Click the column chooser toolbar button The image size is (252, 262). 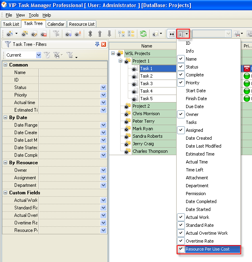point(183,34)
